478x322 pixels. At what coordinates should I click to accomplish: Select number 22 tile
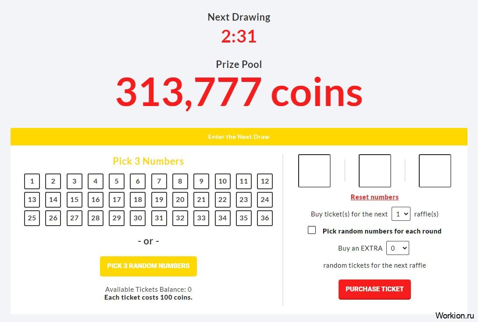coord(222,199)
